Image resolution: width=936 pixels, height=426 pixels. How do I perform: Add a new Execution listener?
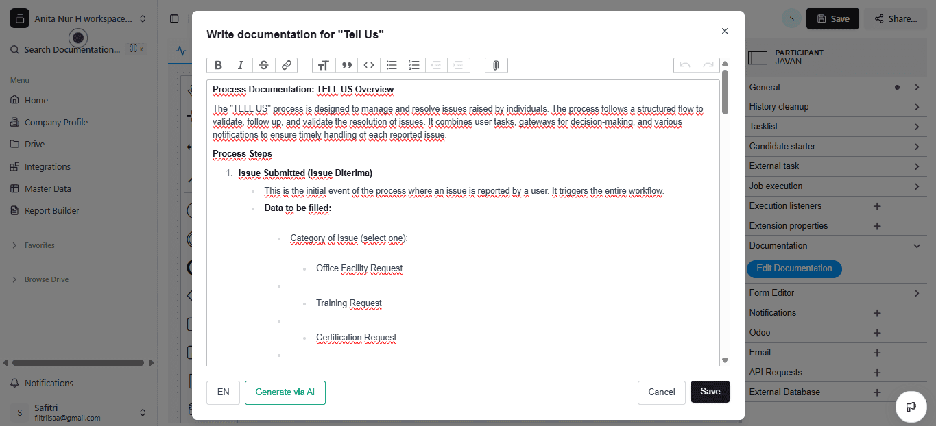click(x=876, y=205)
